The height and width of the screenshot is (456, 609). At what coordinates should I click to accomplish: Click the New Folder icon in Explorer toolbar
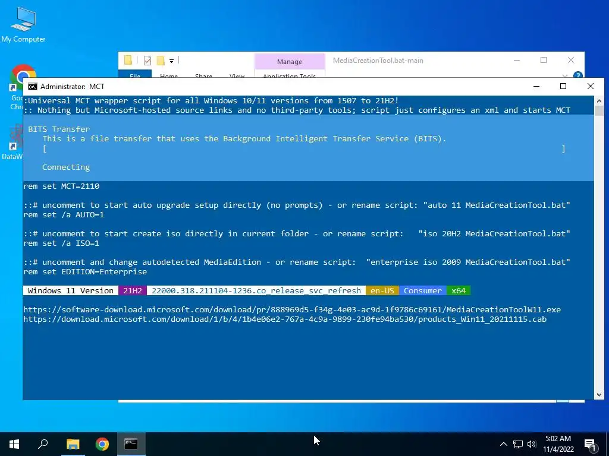pos(161,61)
